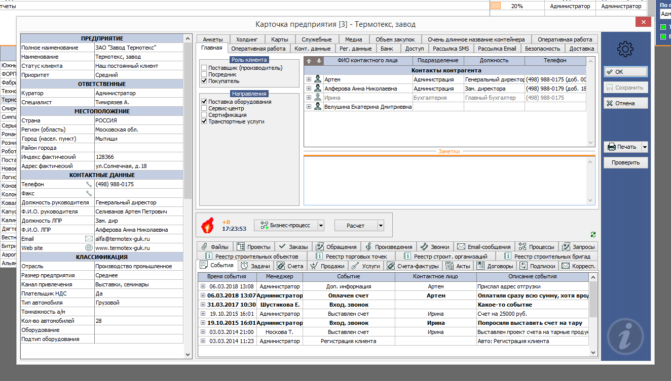Viewport: 671px width, 381px height.
Task: Click orange progress cell showing 20%
Action: 517,6
